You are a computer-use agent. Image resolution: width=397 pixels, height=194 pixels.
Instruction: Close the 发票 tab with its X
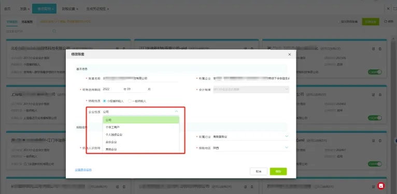coord(29,9)
